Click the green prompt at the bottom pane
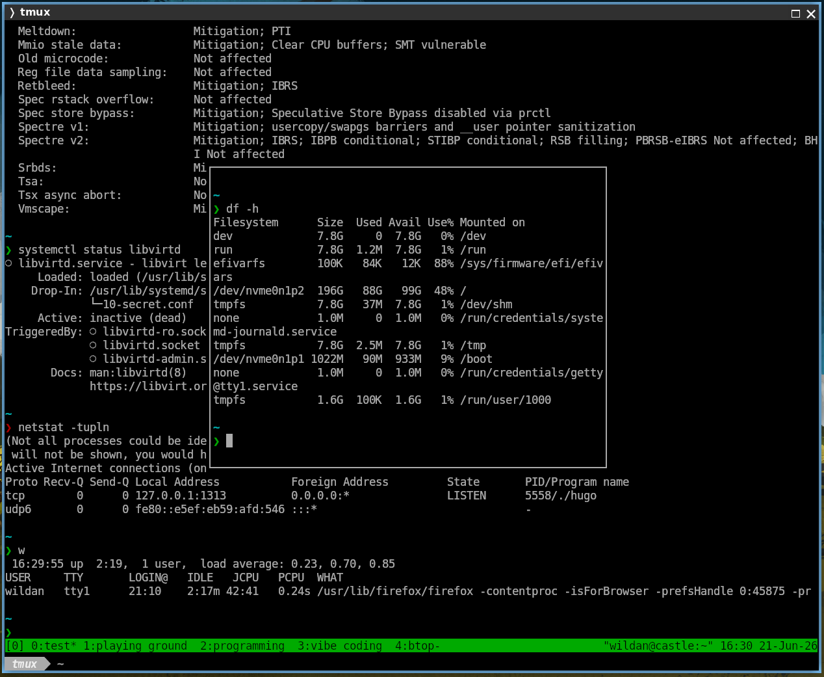The image size is (824, 677). pos(8,632)
